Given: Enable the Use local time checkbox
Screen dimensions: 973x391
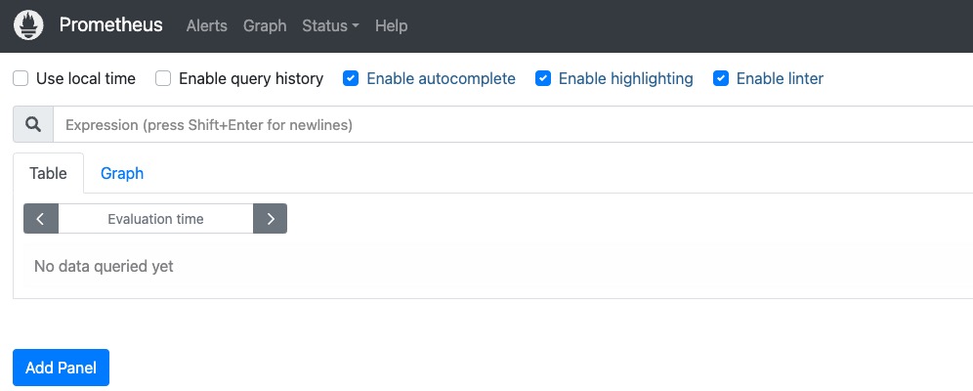Looking at the screenshot, I should 21,79.
